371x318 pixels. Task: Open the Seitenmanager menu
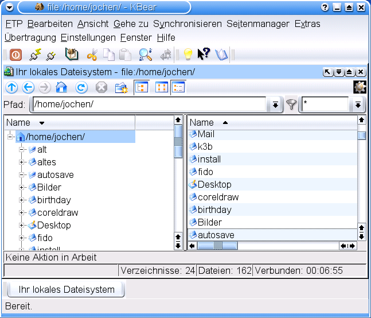pos(257,24)
